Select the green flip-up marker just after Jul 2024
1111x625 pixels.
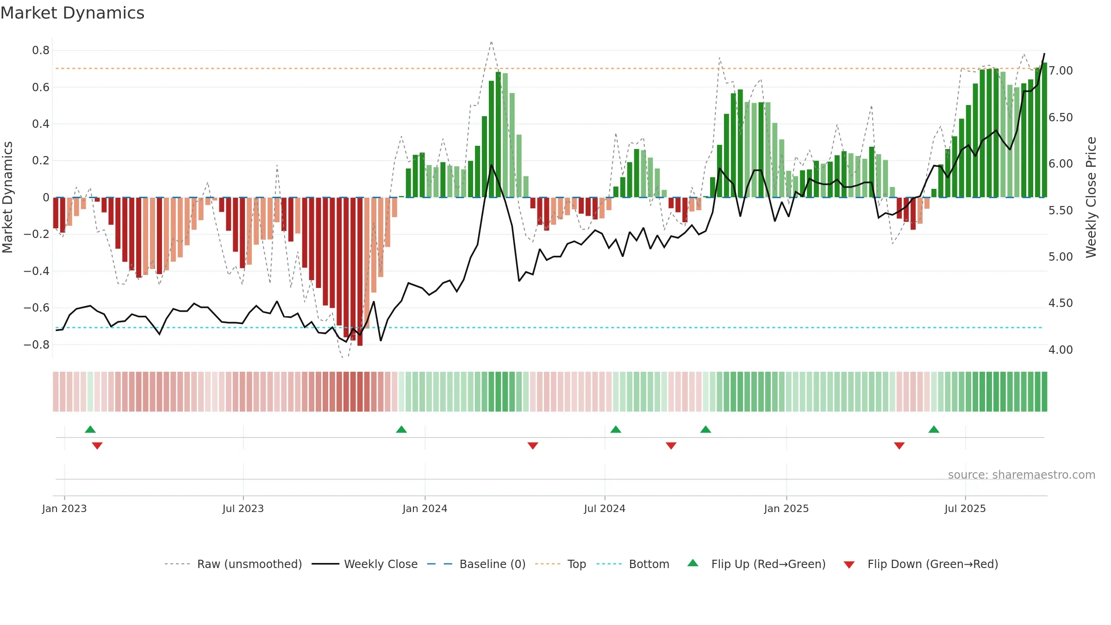click(616, 429)
